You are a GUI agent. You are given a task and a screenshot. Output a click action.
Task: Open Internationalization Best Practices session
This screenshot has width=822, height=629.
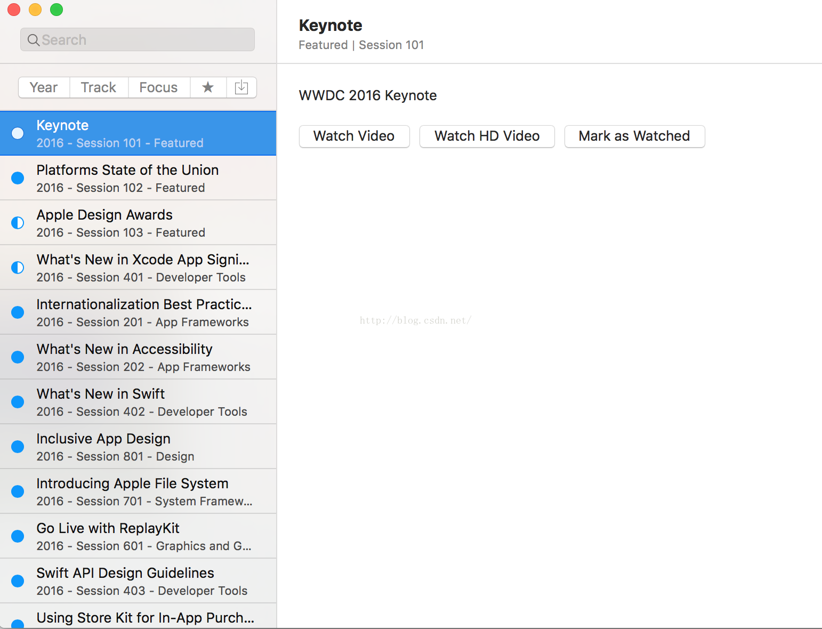pyautogui.click(x=138, y=312)
